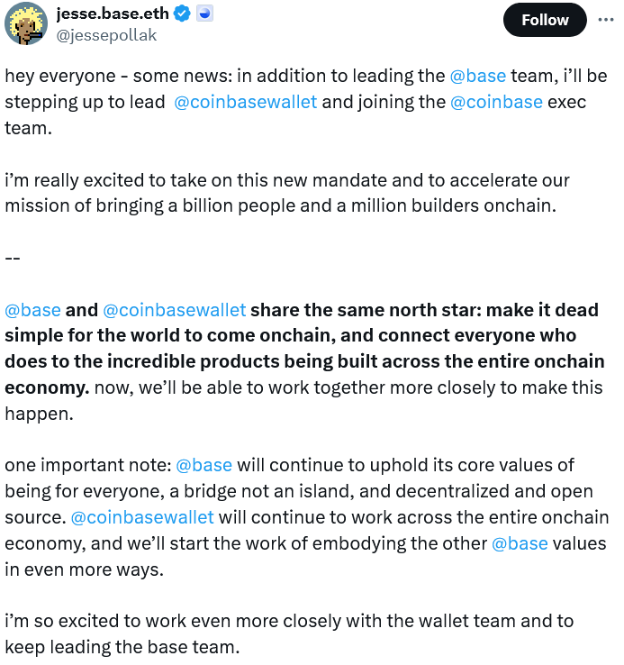Open @base mention after 'one important note'
This screenshot has height=665, width=624.
click(203, 465)
